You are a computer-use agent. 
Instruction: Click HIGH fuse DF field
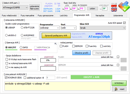click(x=75, y=8)
